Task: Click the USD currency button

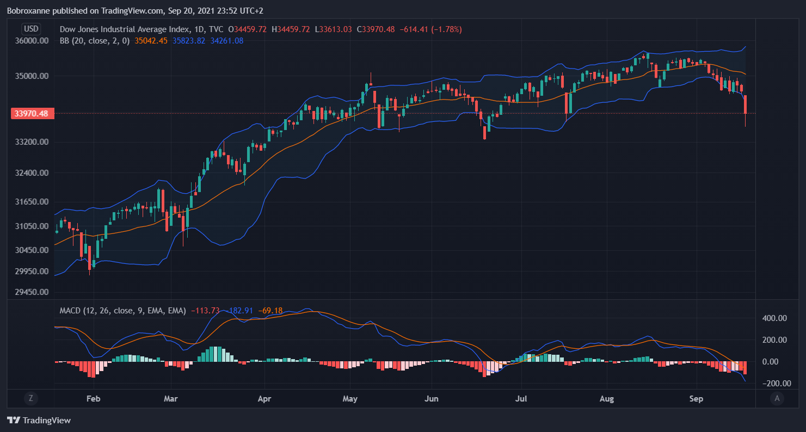Action: 31,29
